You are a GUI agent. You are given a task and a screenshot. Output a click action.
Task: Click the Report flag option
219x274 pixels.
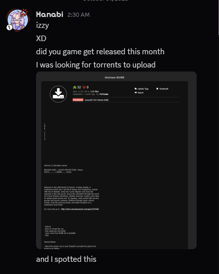tap(139, 93)
